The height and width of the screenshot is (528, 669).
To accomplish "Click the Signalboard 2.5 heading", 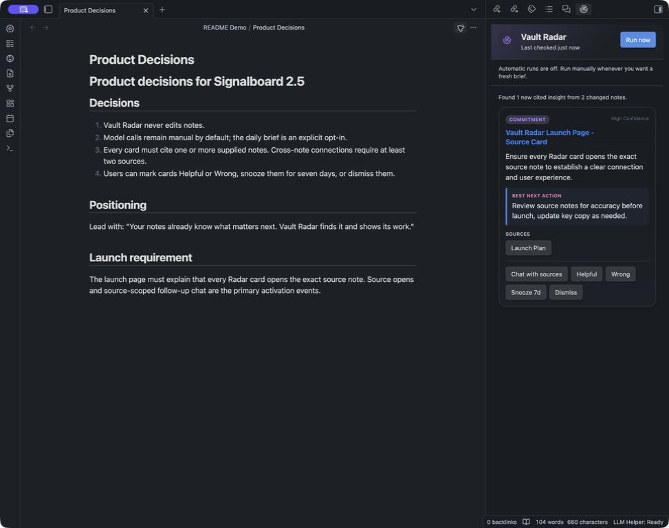I will tap(197, 81).
